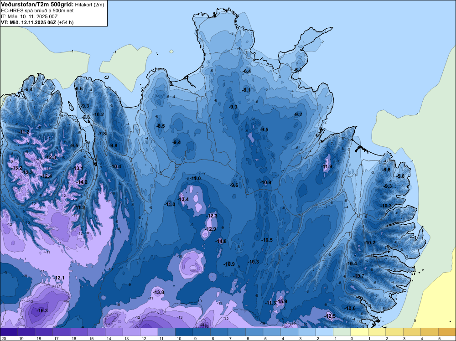Click the 'Veðurstofan/T2m 500grid:' title text
This screenshot has height=341, width=456.
(x=37, y=4)
